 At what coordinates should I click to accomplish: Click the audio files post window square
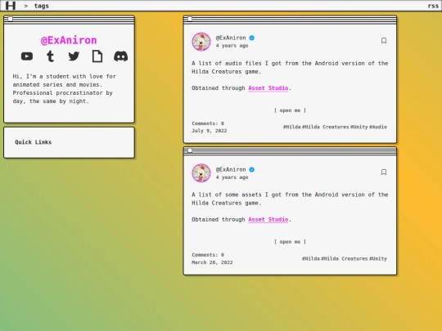pos(190,19)
